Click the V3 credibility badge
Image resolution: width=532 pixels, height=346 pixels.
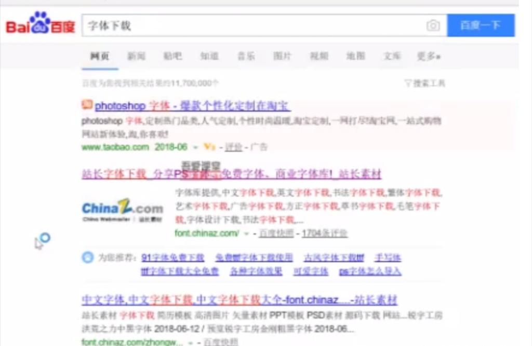(210, 147)
